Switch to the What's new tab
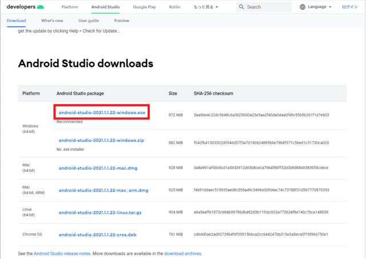This screenshot has height=259, width=366. click(51, 20)
